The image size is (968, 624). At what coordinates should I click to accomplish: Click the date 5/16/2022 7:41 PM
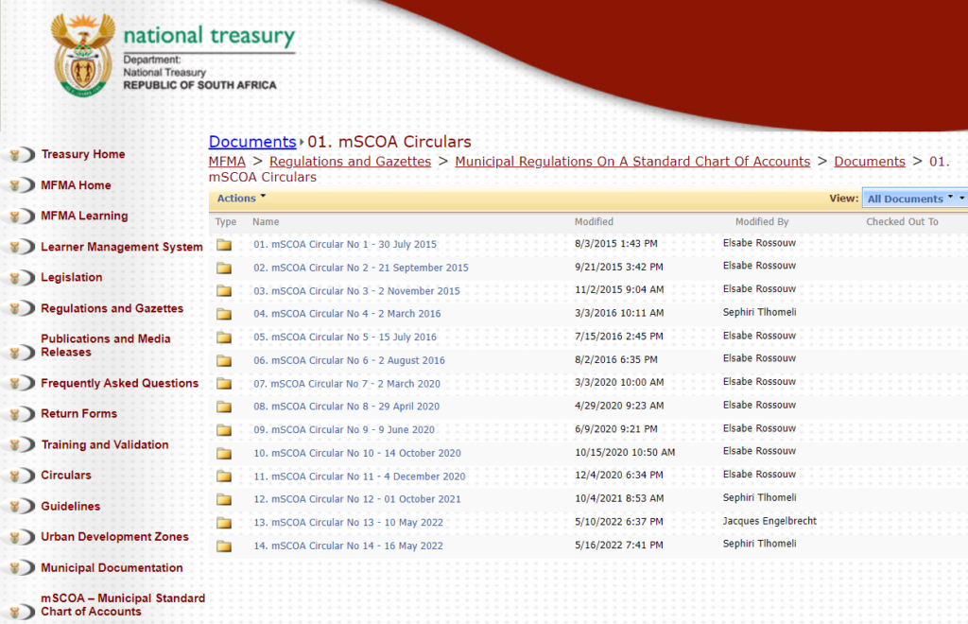618,546
